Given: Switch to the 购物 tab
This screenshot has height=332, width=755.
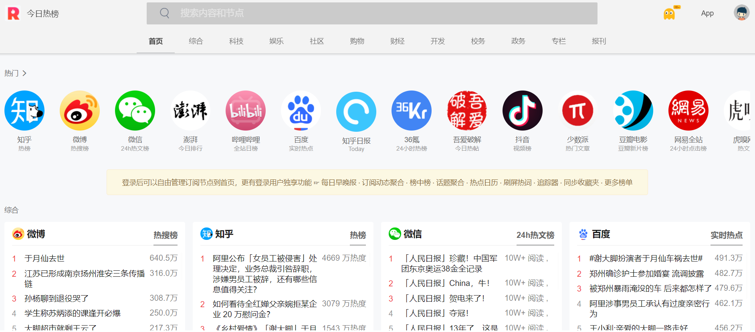Looking at the screenshot, I should click(x=357, y=41).
